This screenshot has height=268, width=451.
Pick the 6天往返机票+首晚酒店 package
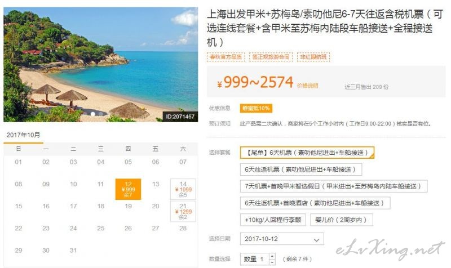point(315,203)
